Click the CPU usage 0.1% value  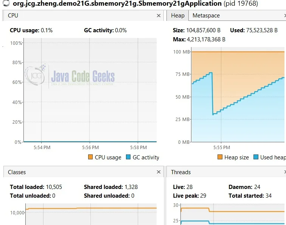click(47, 30)
